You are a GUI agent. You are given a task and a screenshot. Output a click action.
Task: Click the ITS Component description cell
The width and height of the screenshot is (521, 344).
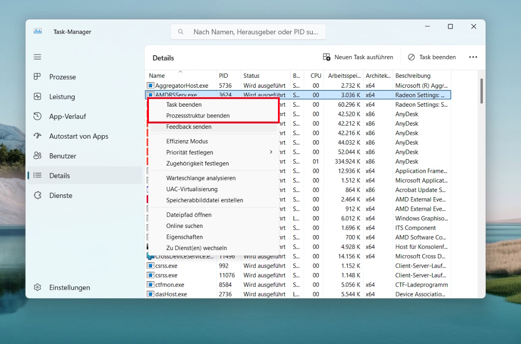coord(416,228)
